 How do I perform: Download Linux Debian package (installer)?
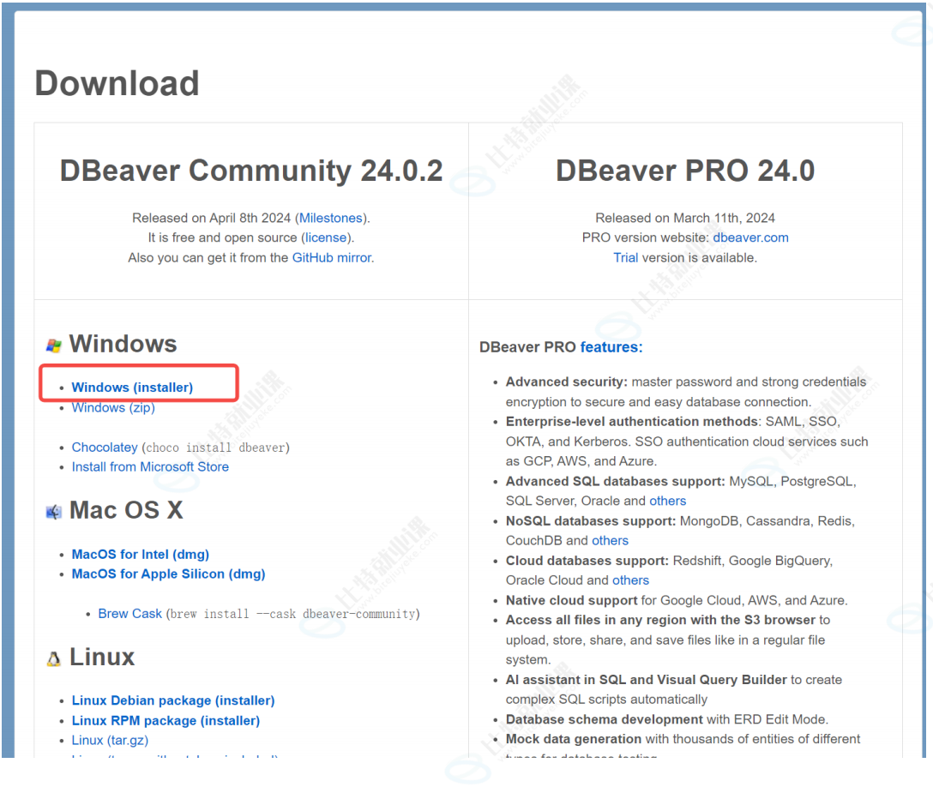tap(173, 700)
